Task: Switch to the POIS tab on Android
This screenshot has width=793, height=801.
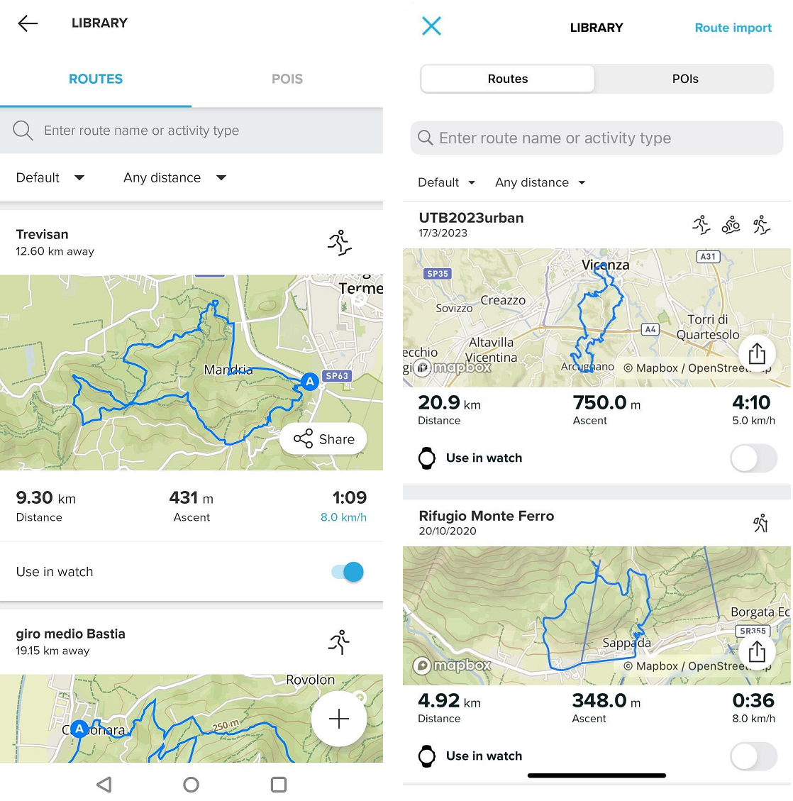Action: coord(287,79)
